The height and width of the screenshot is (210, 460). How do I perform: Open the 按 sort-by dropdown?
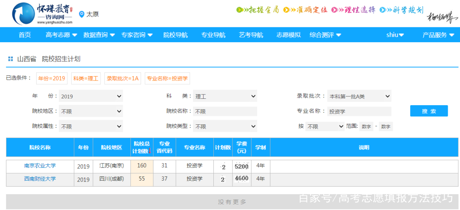point(325,127)
